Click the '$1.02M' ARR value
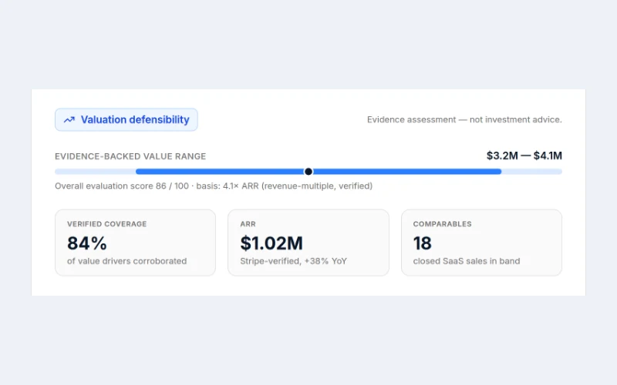This screenshot has width=617, height=385. (x=271, y=243)
